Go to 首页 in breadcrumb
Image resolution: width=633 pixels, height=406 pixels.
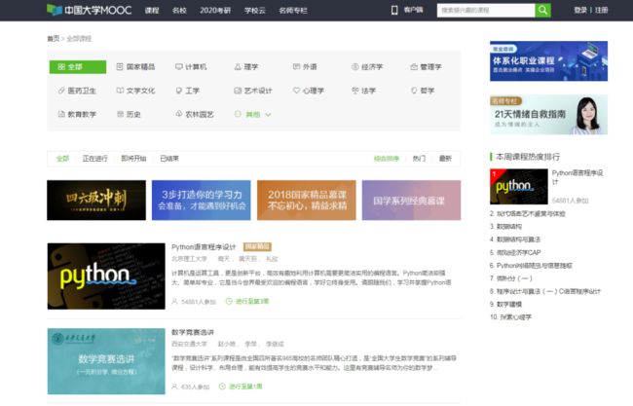point(53,39)
